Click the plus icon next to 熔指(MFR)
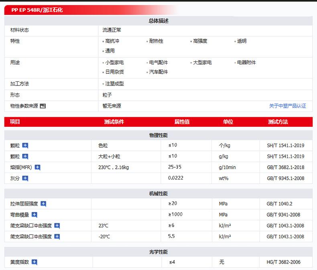Screen dimensions: 317x270 point(37,168)
